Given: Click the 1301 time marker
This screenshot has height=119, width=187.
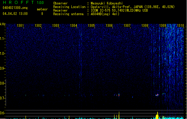Looking at the screenshot, I should pos(20,26).
